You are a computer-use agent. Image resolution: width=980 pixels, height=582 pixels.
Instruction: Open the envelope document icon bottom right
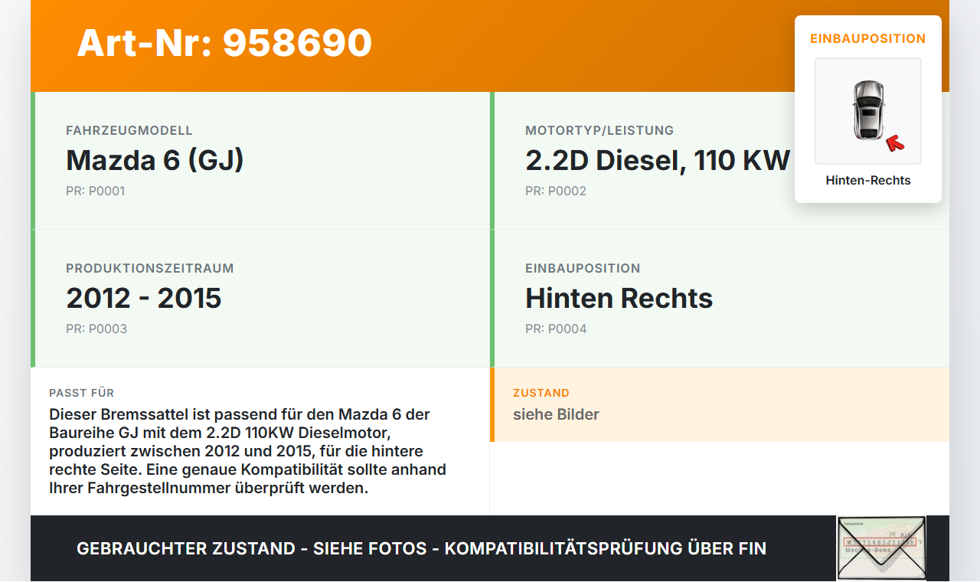click(881, 548)
